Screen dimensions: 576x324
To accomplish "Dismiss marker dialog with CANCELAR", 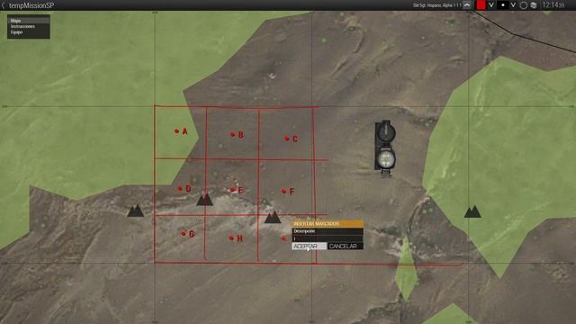I will [345, 246].
